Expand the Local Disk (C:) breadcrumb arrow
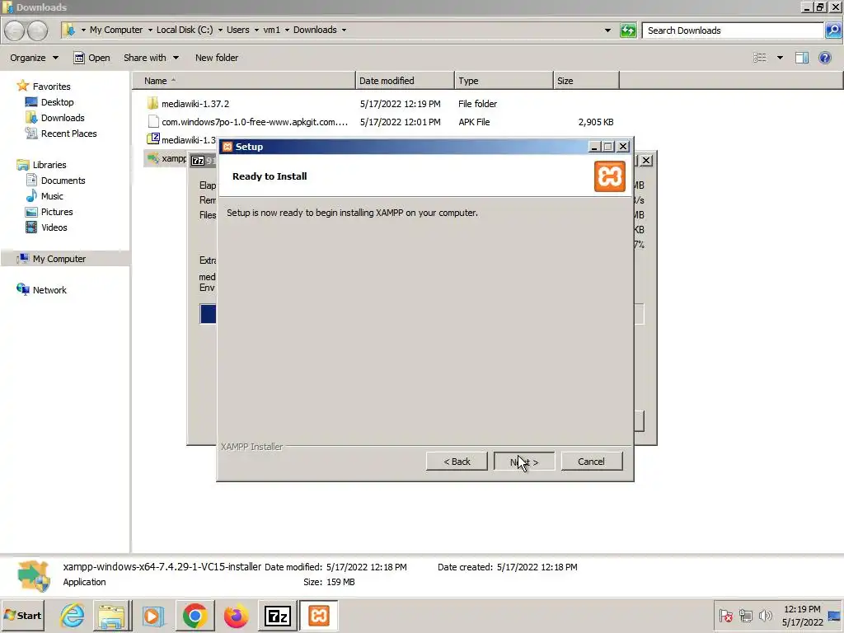 point(220,30)
